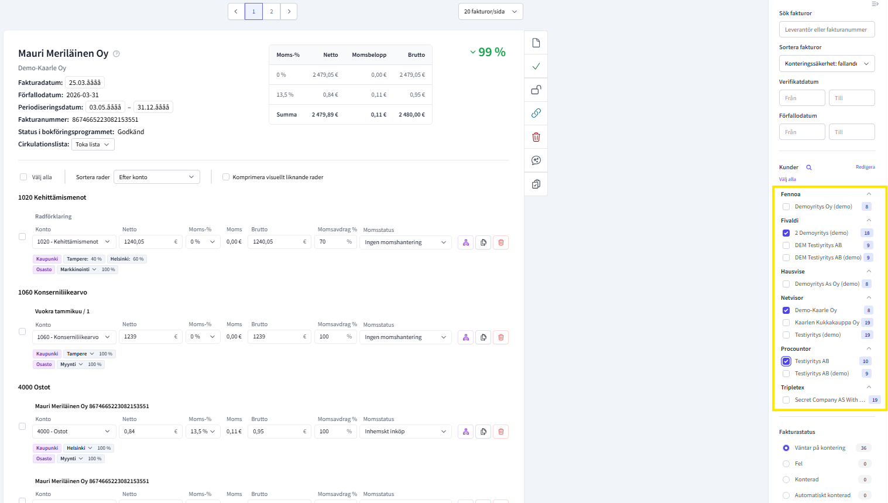The height and width of the screenshot is (503, 888).
Task: Click the Periodiseringsdatum end date 31.12 field
Action: coord(153,107)
